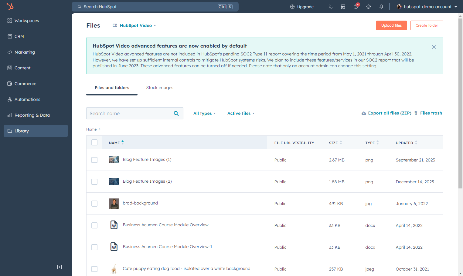Expand the HubSpot Video dropdown
Viewport: 463px width, 276px height.
[134, 25]
